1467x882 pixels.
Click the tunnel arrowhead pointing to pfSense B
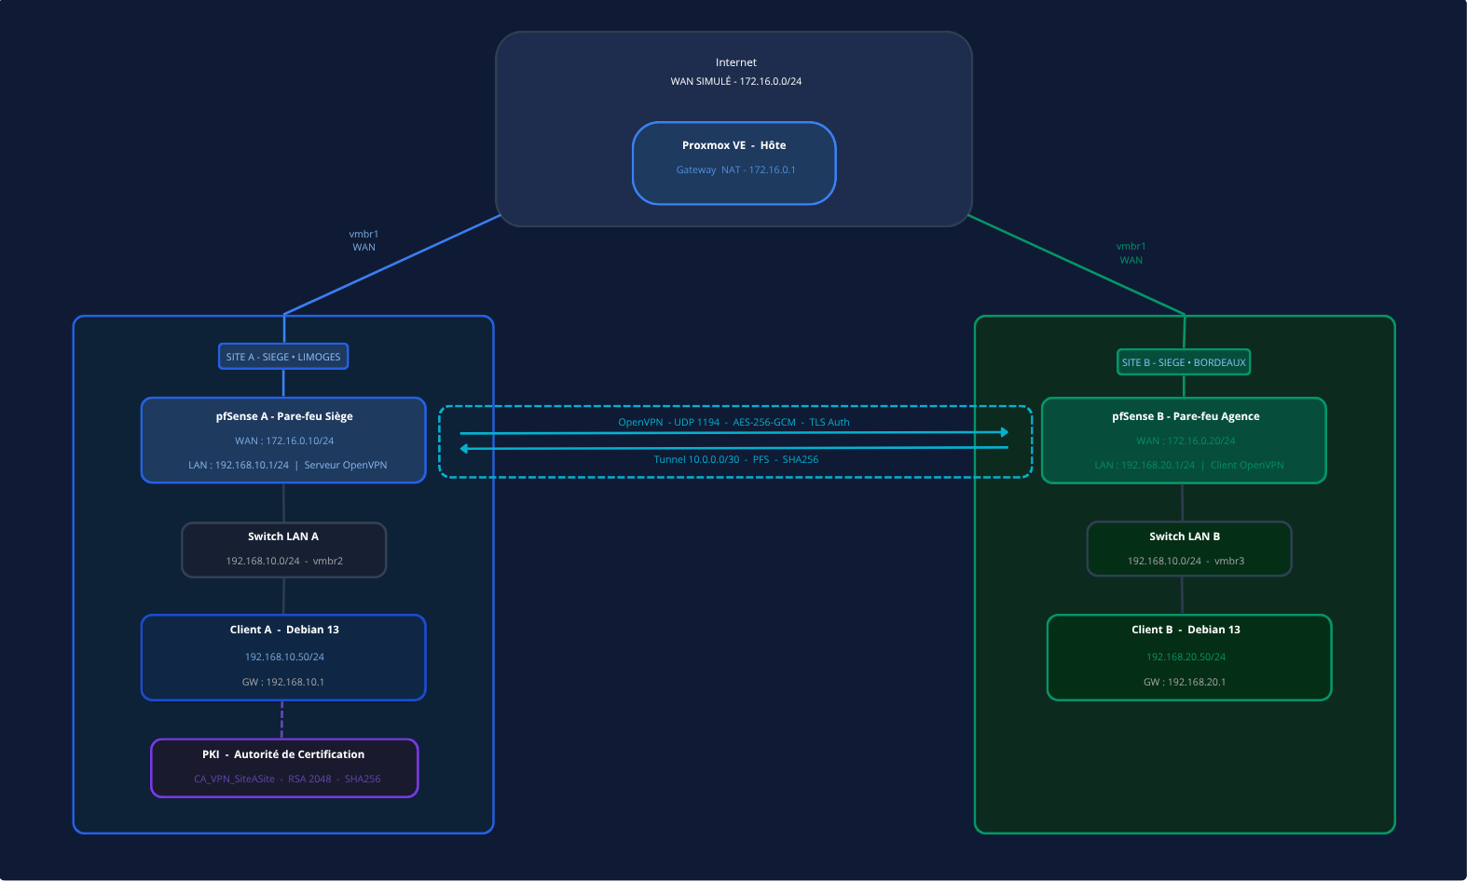[1004, 432]
